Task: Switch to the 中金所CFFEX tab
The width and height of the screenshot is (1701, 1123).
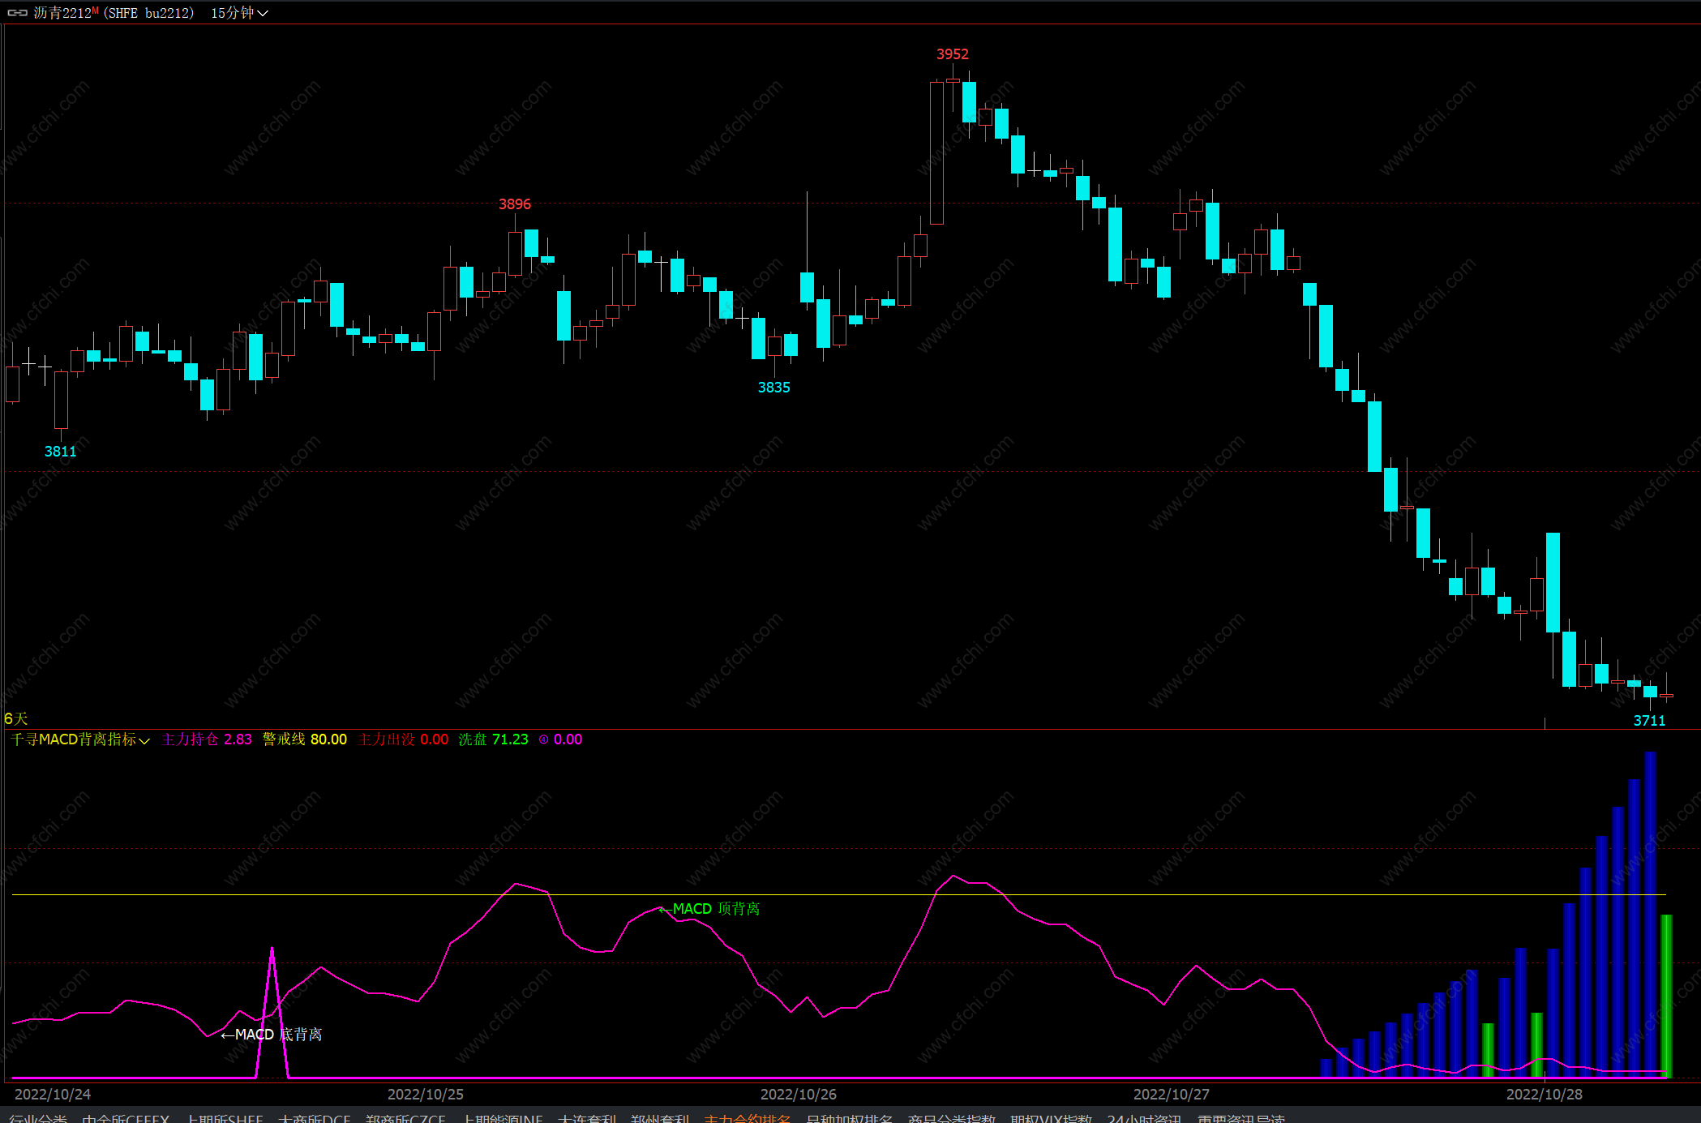Action: coord(126,1118)
